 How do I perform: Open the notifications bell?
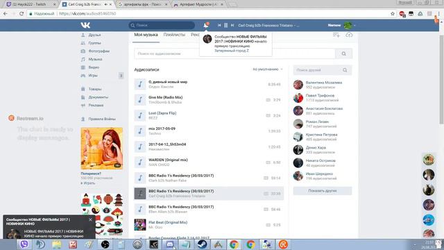point(206,25)
